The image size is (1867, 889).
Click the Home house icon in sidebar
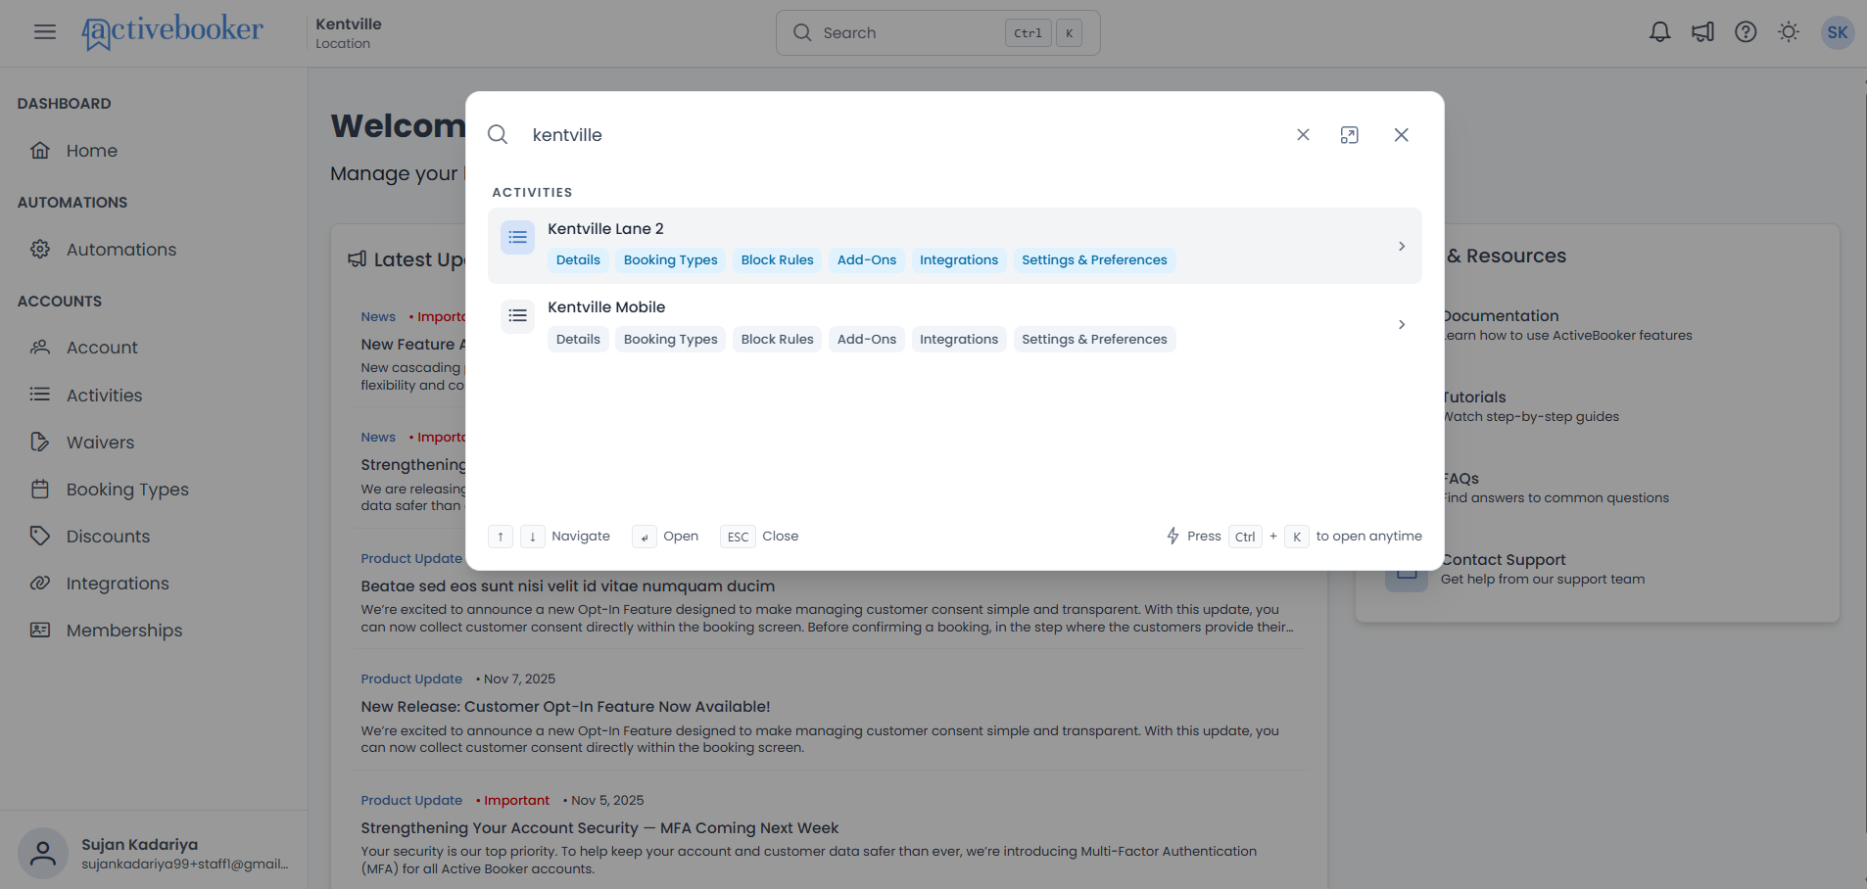point(40,151)
